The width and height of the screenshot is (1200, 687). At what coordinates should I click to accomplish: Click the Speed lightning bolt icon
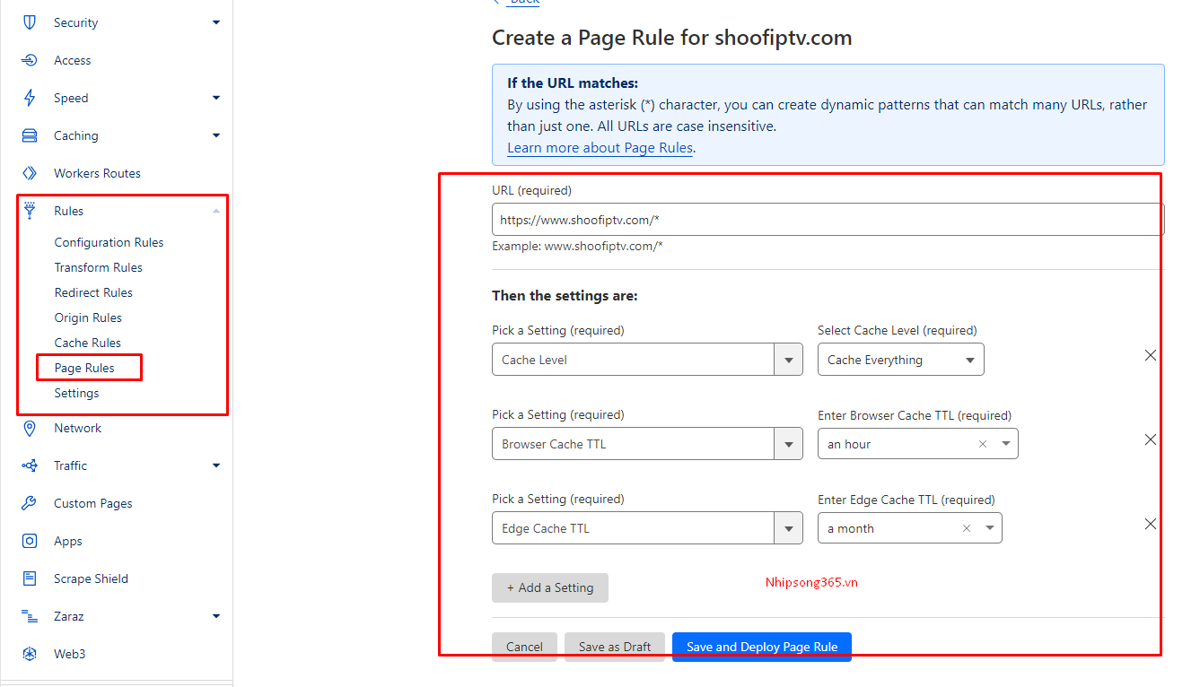[30, 98]
